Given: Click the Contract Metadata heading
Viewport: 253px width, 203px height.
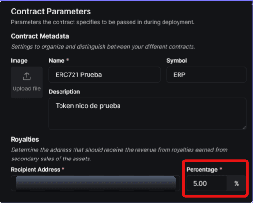Looking at the screenshot, I should coord(40,36).
